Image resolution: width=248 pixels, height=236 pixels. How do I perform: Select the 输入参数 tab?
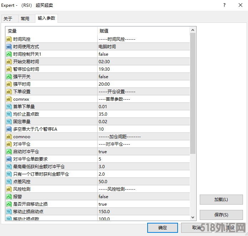(46, 18)
